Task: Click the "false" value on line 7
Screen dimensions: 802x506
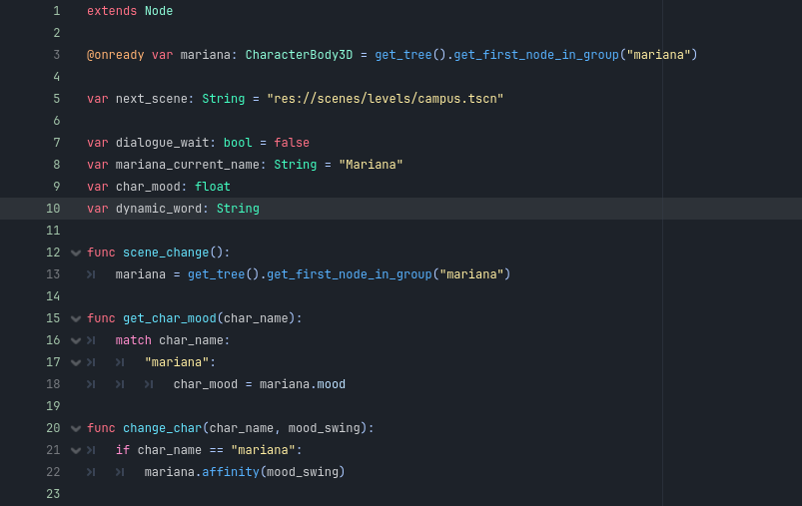Action: tap(292, 143)
